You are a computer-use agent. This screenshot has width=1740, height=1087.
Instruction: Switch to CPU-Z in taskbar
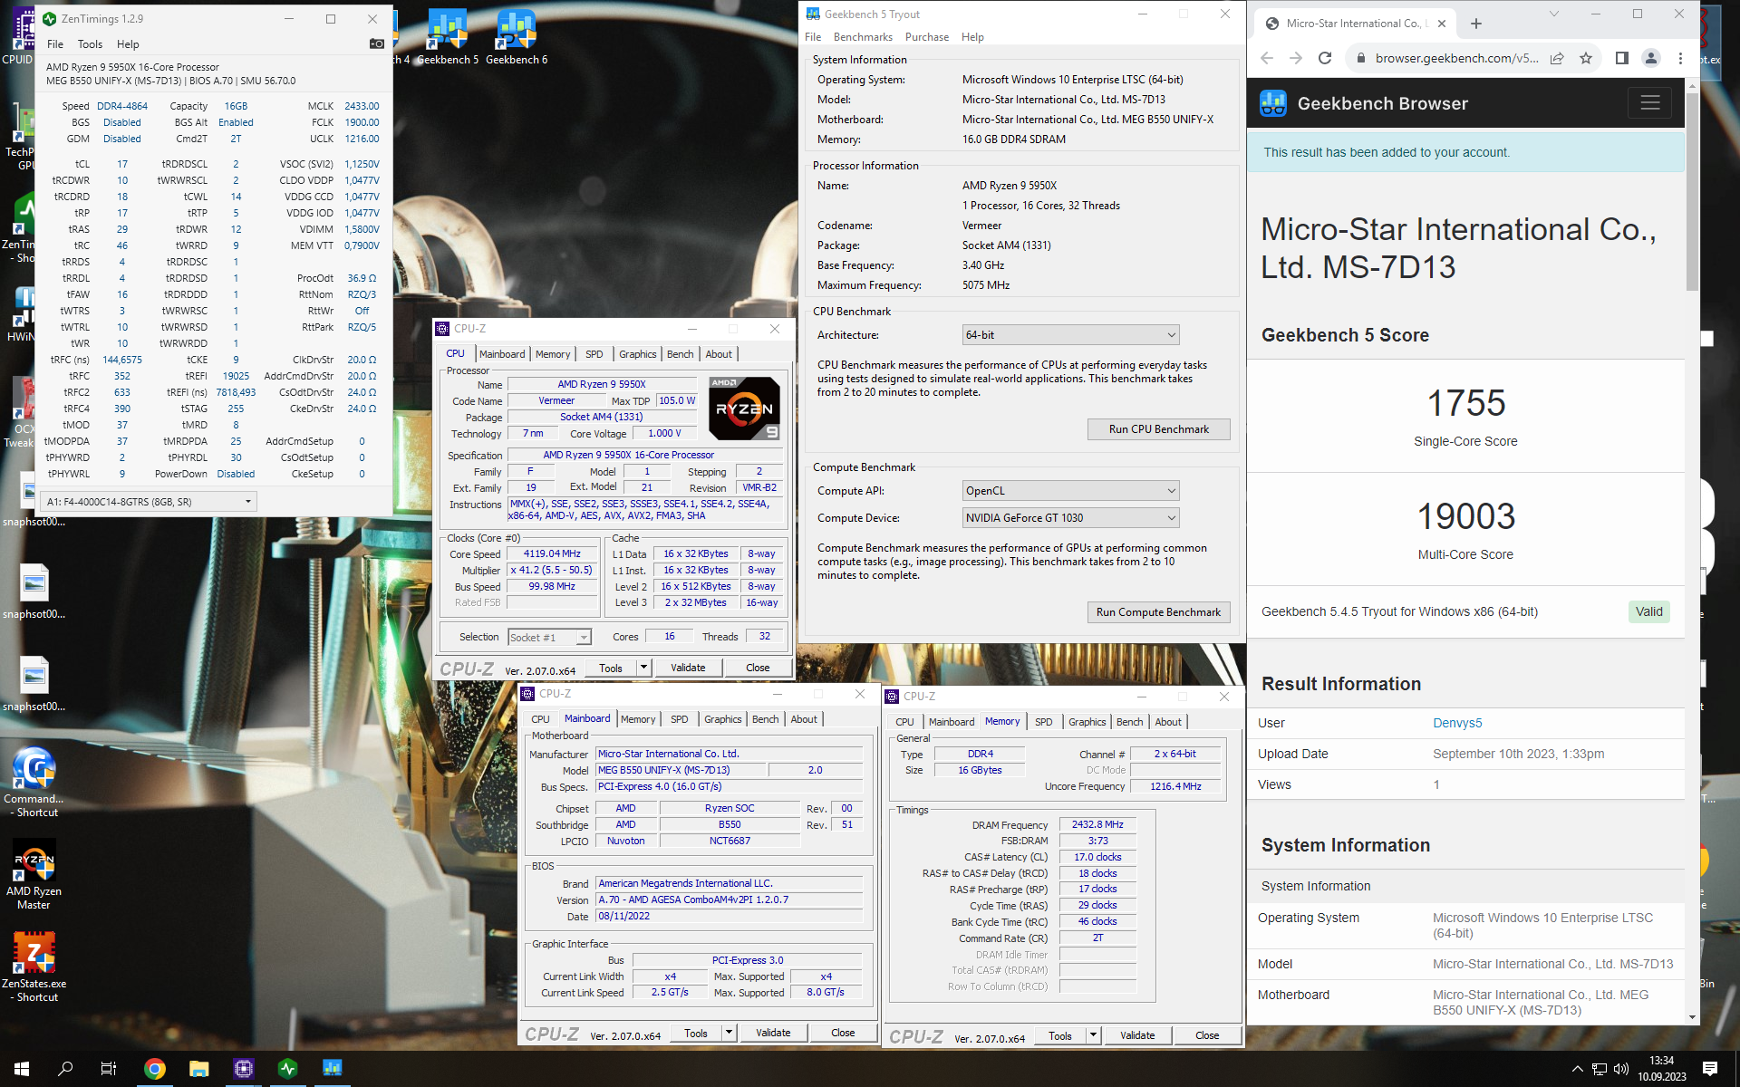(244, 1069)
